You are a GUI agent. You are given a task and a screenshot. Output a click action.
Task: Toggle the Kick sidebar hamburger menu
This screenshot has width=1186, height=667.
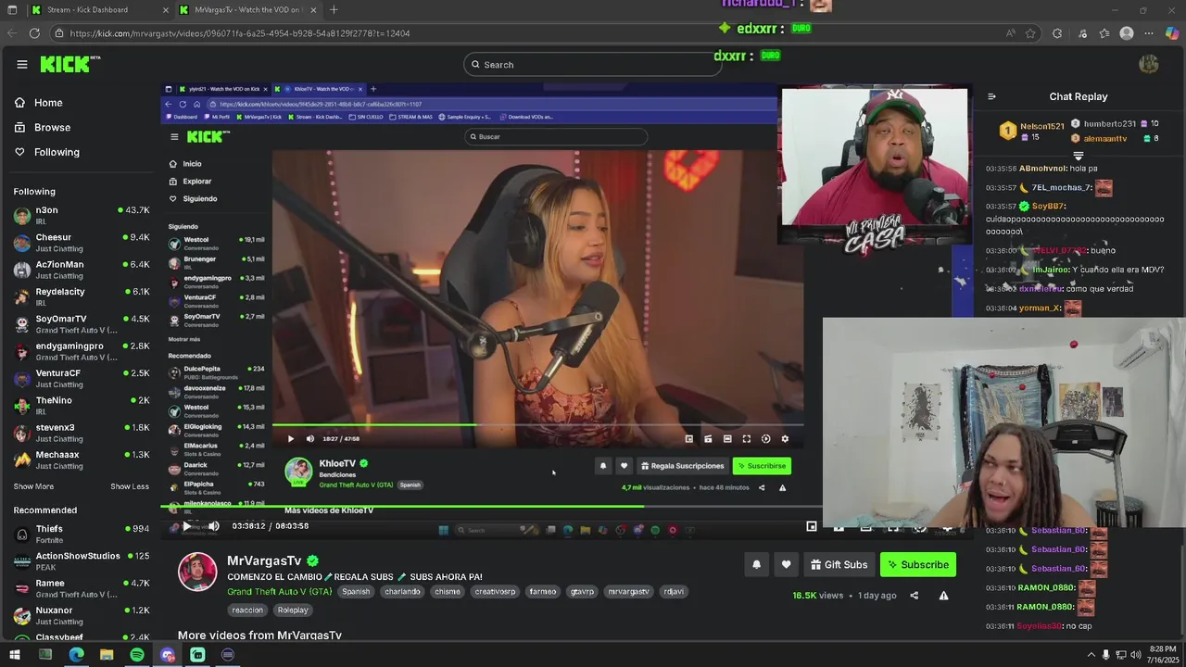pos(22,64)
